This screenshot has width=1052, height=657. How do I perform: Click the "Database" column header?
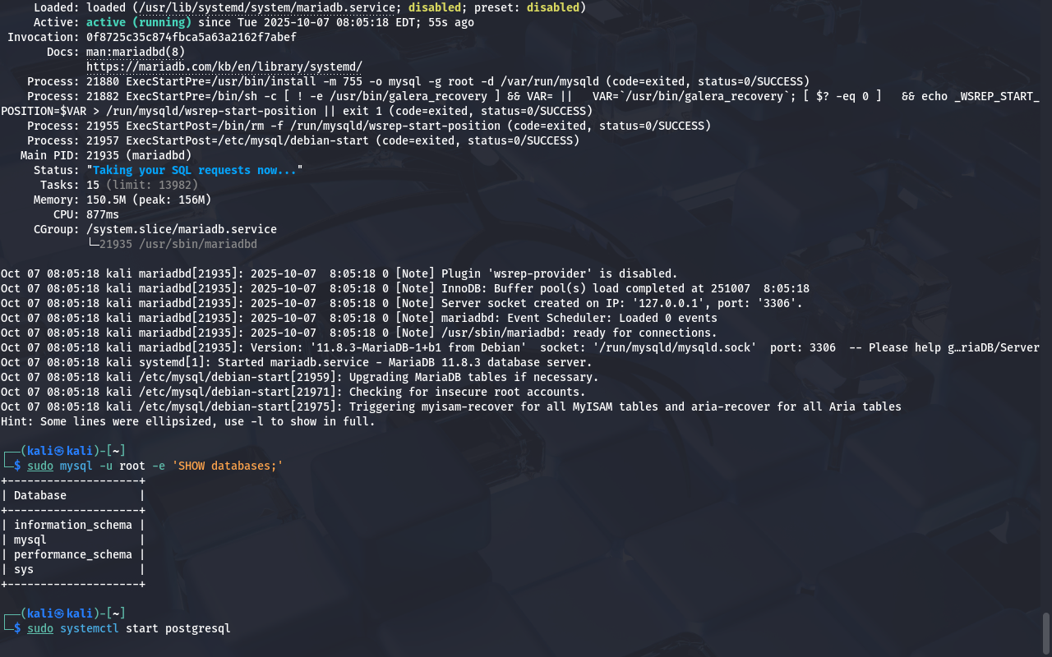(x=40, y=495)
